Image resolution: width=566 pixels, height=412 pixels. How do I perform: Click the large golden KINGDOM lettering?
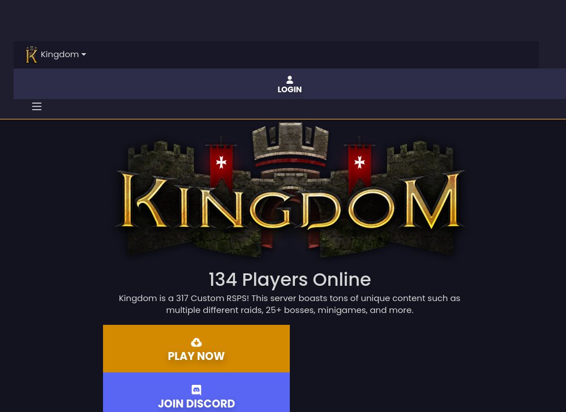(290, 200)
